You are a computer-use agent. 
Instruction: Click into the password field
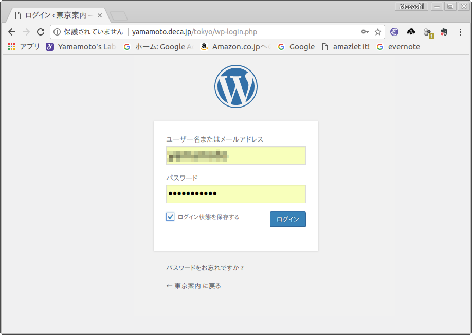[236, 194]
